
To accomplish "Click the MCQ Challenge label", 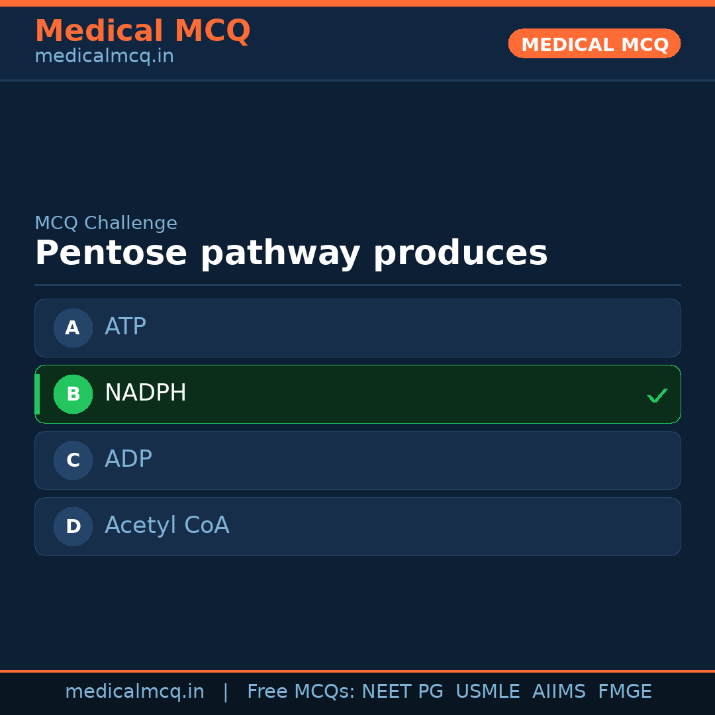I will (x=106, y=223).
